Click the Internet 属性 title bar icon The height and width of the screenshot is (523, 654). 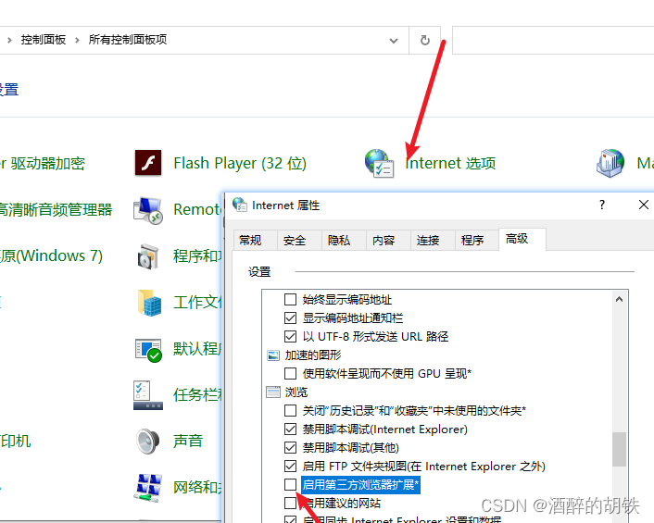[x=239, y=205]
